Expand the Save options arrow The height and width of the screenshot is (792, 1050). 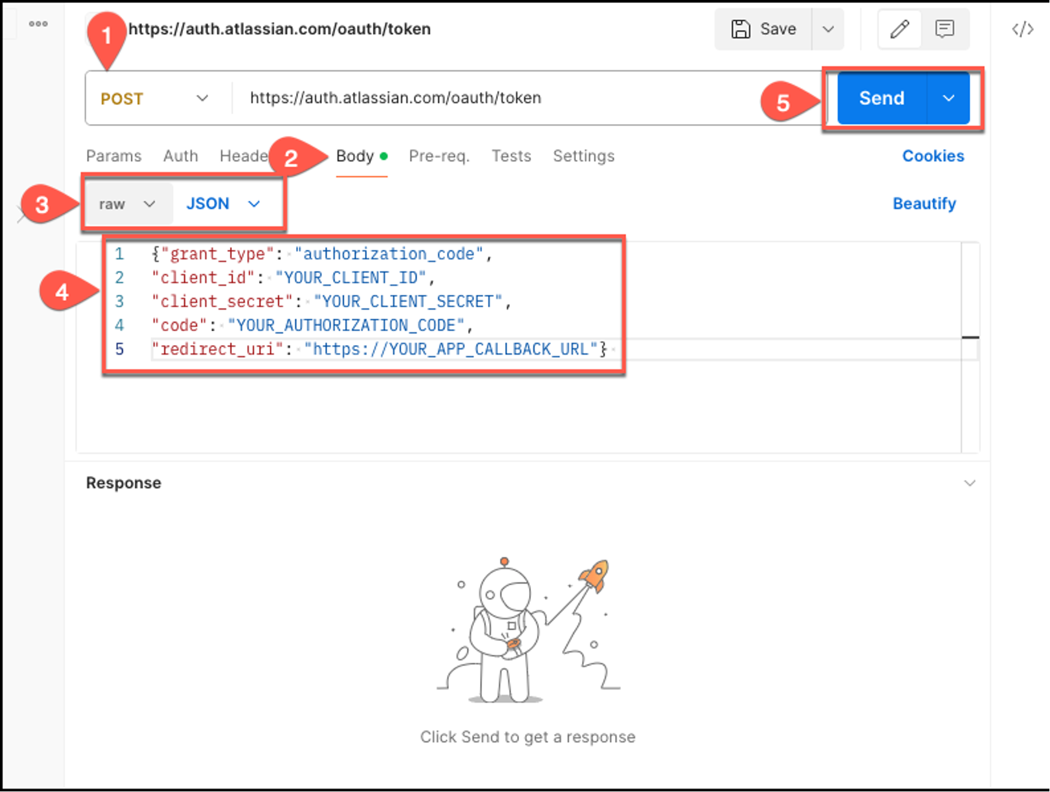[828, 29]
